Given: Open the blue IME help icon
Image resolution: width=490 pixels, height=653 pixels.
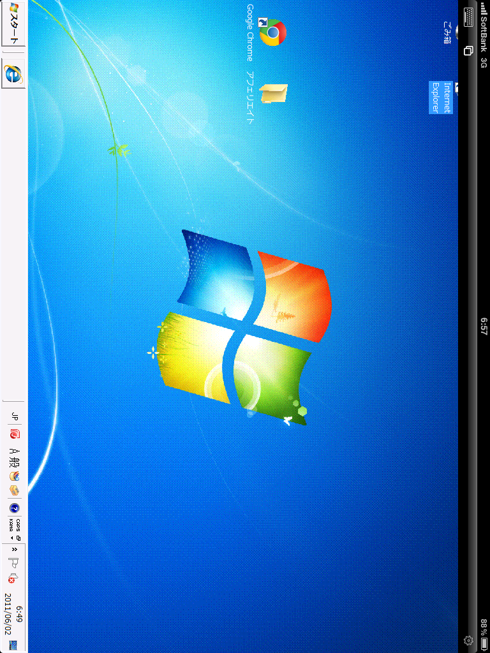Looking at the screenshot, I should 15,508.
